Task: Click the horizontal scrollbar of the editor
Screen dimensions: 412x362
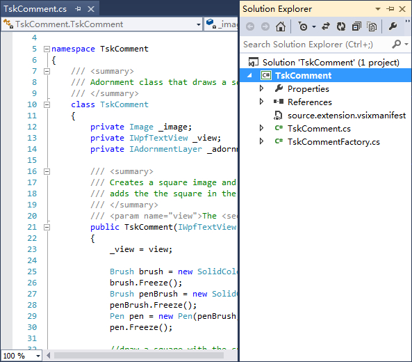Action: tap(139, 356)
